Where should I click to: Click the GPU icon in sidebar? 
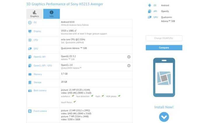149,17
